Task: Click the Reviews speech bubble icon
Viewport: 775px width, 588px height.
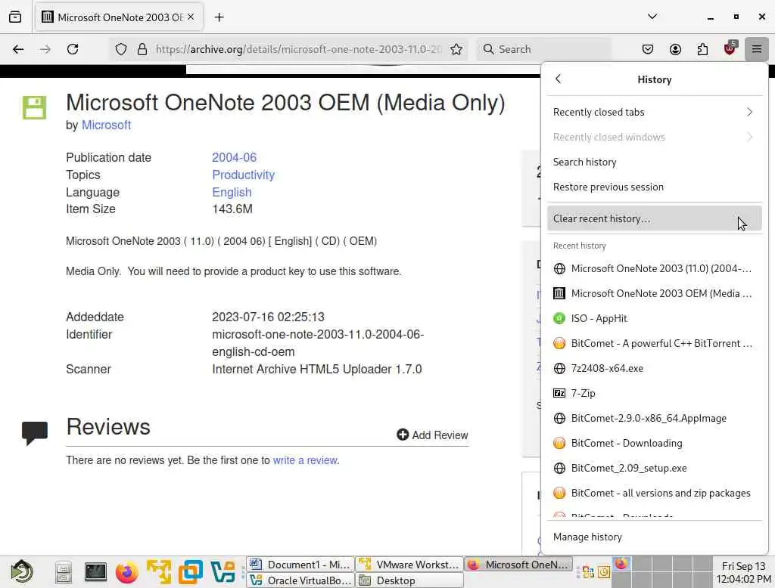Action: click(35, 433)
